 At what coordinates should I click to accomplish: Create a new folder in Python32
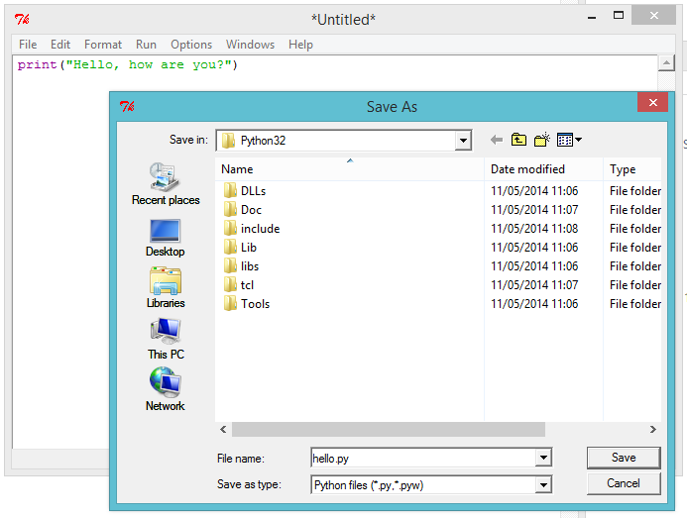(x=542, y=140)
